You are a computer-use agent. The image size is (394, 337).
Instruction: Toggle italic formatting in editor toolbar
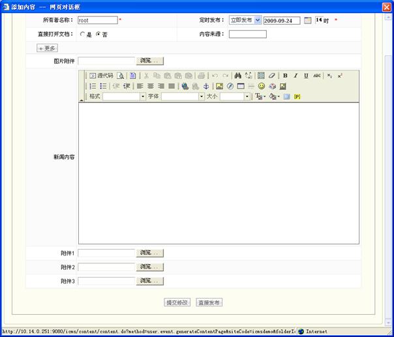click(295, 76)
